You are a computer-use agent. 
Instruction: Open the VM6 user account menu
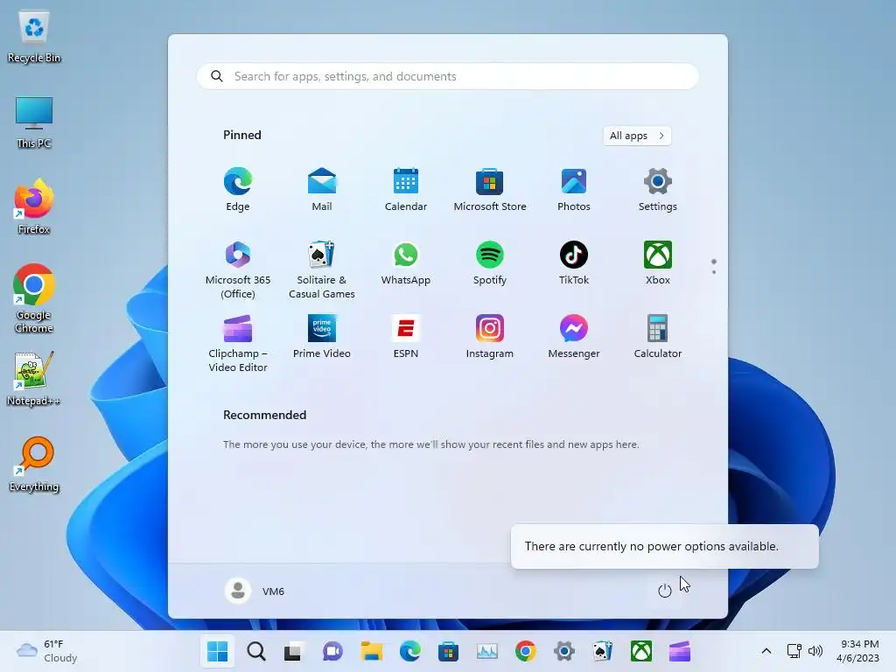tap(255, 591)
